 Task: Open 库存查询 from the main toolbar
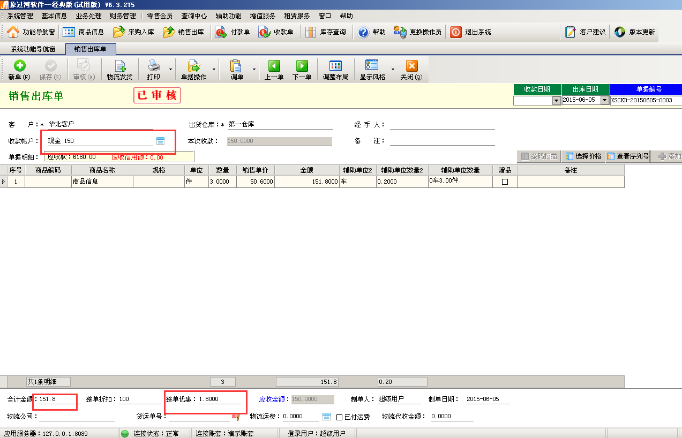(325, 32)
